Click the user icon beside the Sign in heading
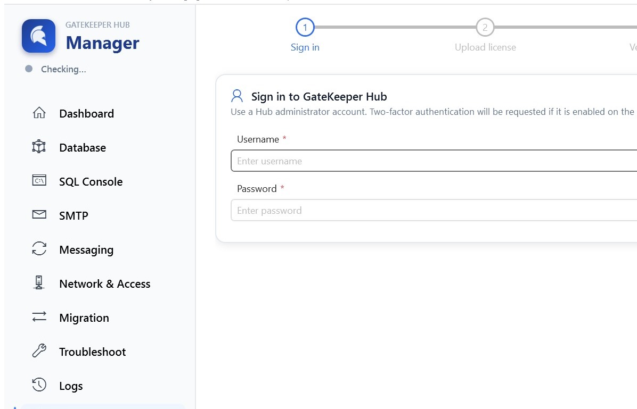Viewport: 637px width, 409px height. coord(237,96)
